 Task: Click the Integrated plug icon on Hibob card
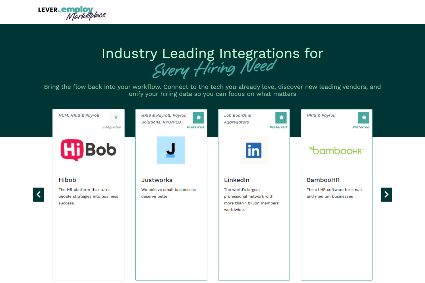[x=116, y=118]
